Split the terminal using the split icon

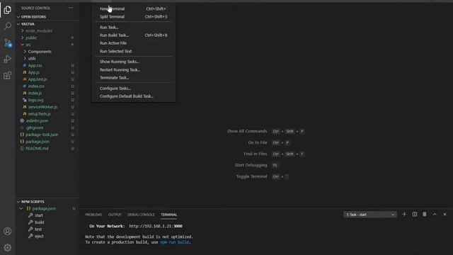tap(415, 214)
